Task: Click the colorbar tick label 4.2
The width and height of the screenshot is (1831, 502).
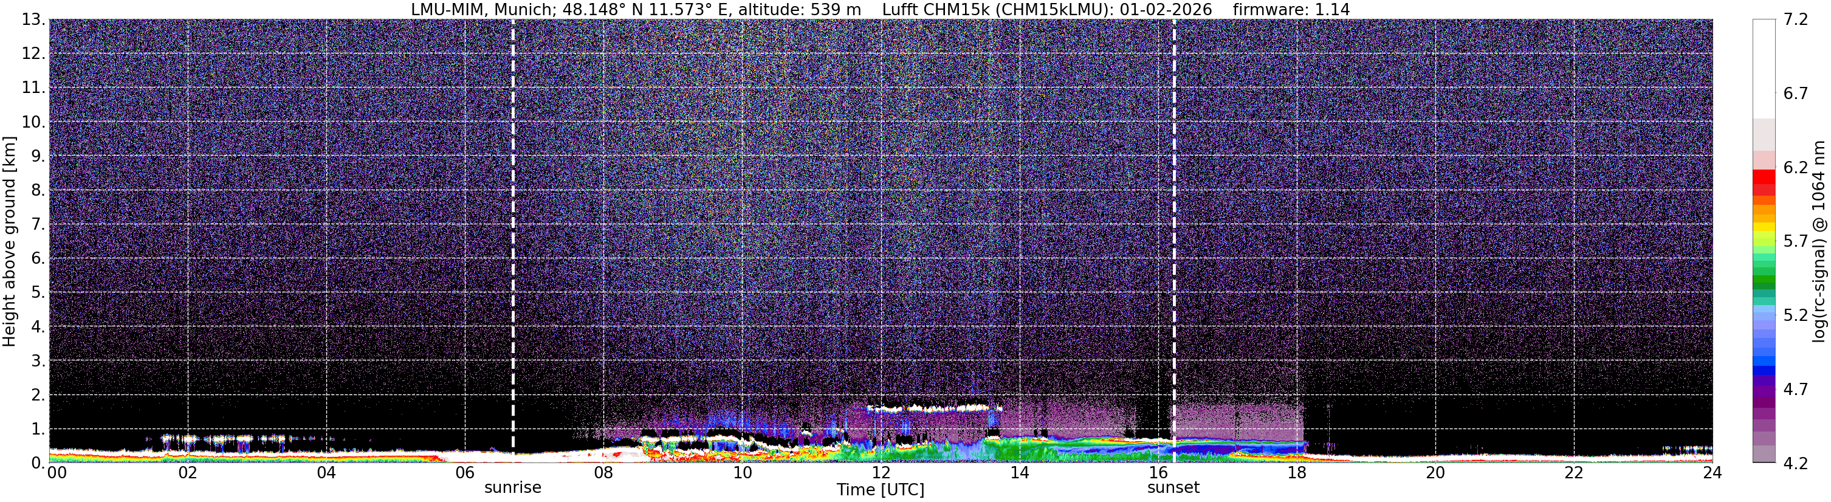Action: (x=1796, y=464)
